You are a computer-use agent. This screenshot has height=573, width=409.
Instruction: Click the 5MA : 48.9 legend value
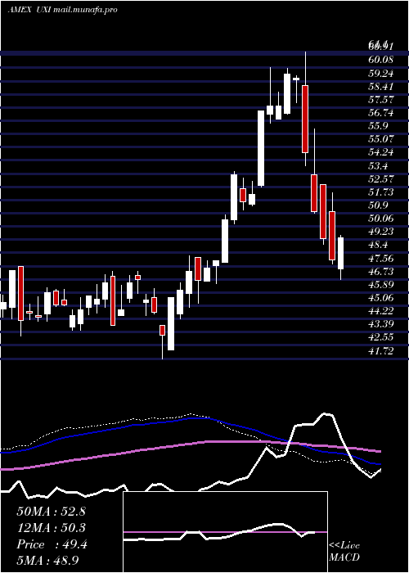tap(47, 560)
